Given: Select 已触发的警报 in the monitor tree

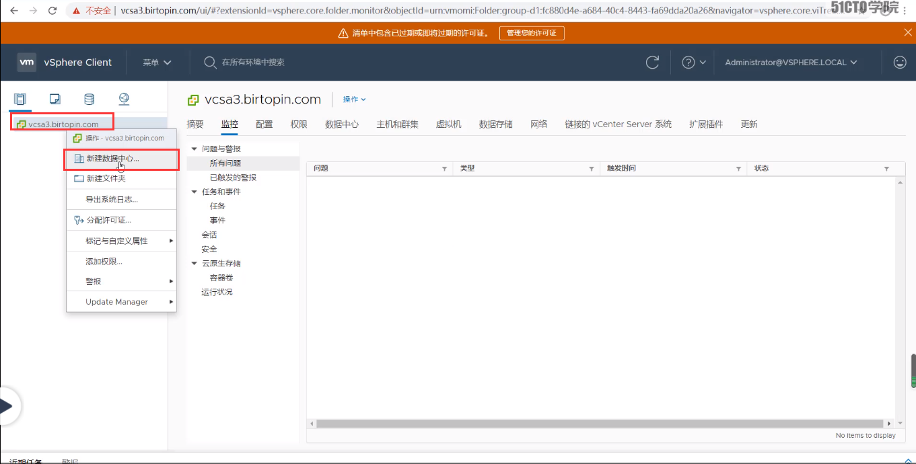Looking at the screenshot, I should click(x=233, y=178).
